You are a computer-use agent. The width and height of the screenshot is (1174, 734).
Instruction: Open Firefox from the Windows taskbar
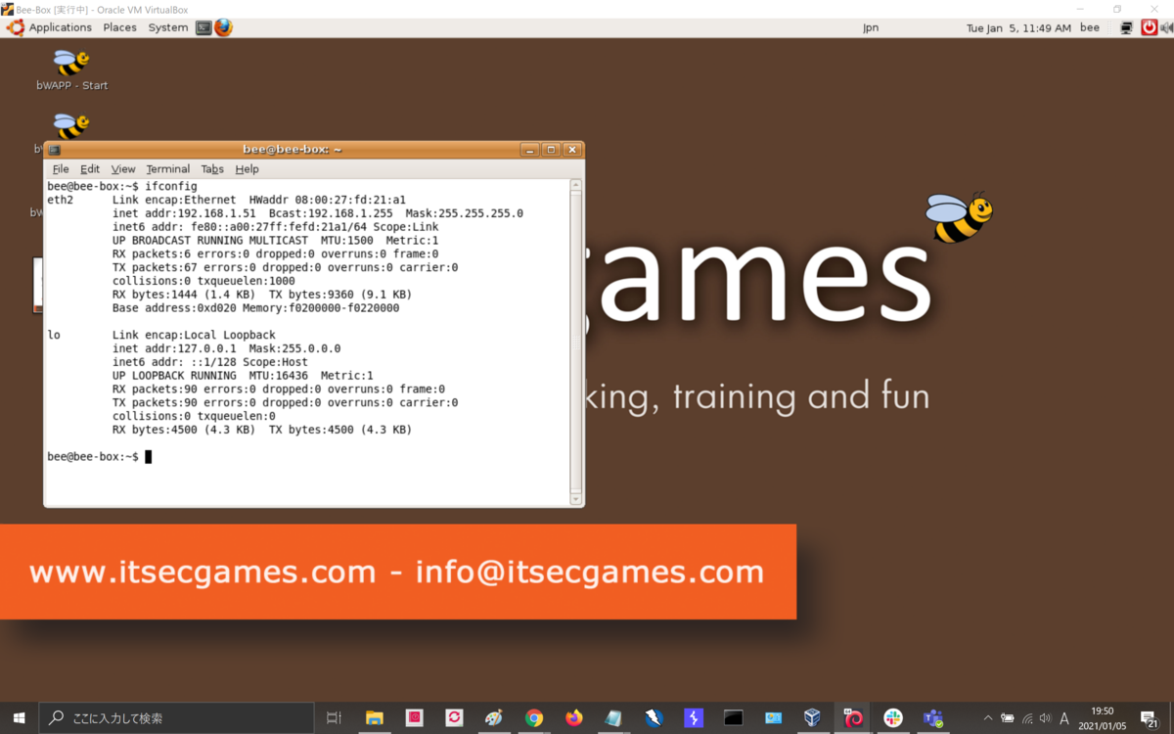(573, 717)
